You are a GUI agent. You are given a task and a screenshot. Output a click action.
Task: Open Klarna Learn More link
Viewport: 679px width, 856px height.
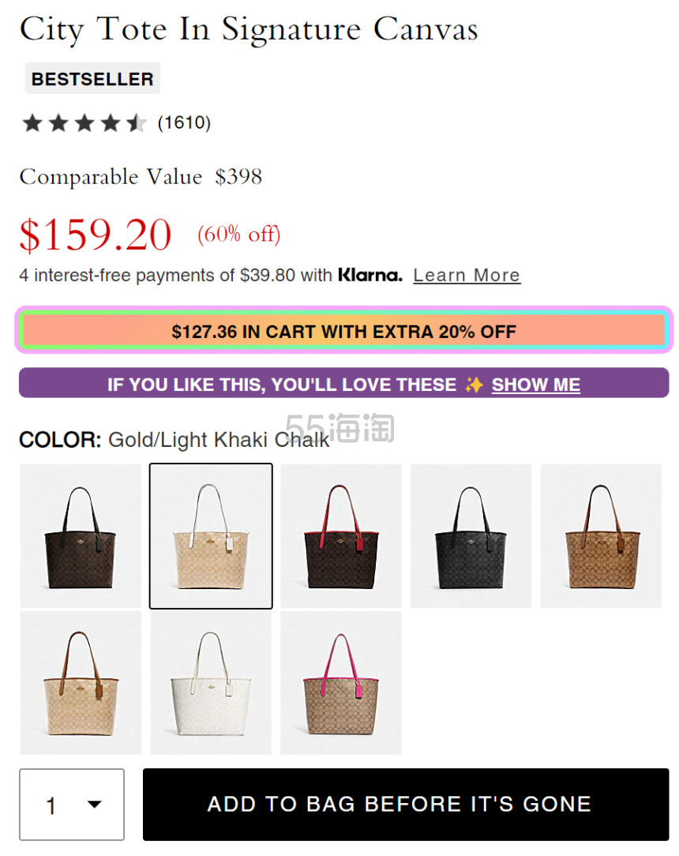[x=466, y=275]
